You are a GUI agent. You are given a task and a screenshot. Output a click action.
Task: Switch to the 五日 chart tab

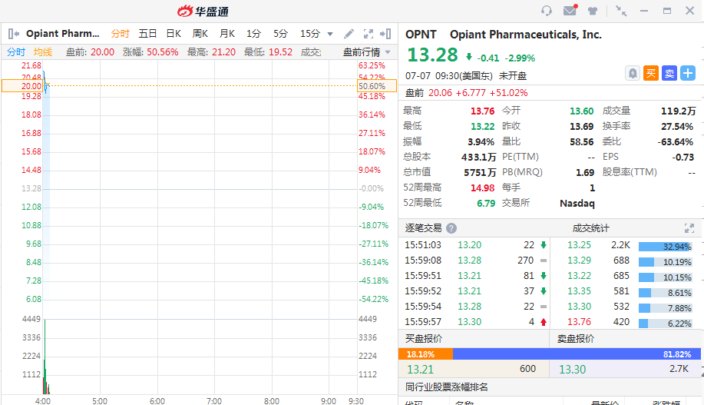click(x=147, y=34)
